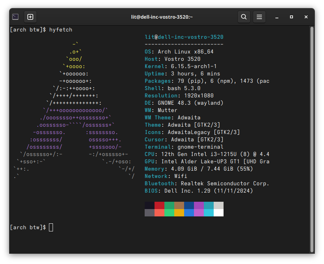
Task: Open the hamburger menu
Action: pyautogui.click(x=259, y=17)
